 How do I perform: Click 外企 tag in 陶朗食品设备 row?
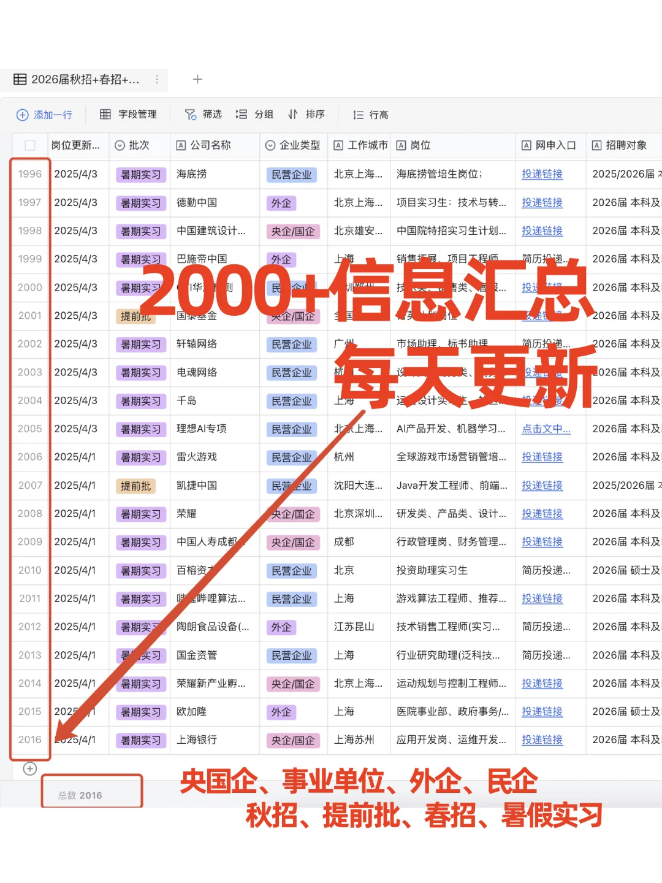point(281,627)
